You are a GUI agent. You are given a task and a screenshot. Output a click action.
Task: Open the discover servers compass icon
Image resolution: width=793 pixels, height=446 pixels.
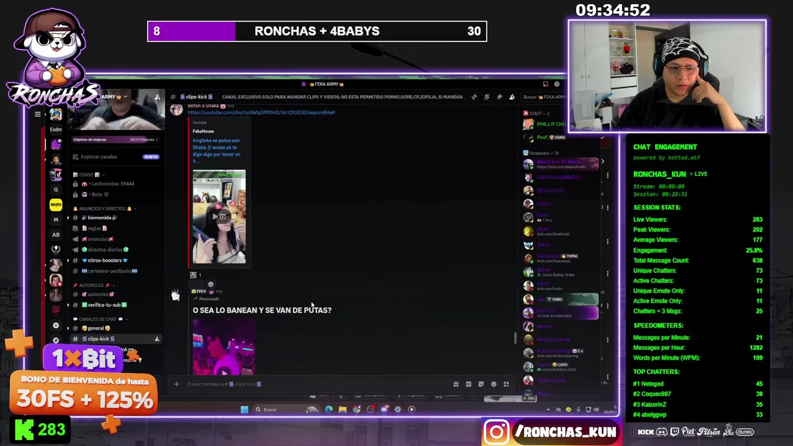click(x=56, y=340)
